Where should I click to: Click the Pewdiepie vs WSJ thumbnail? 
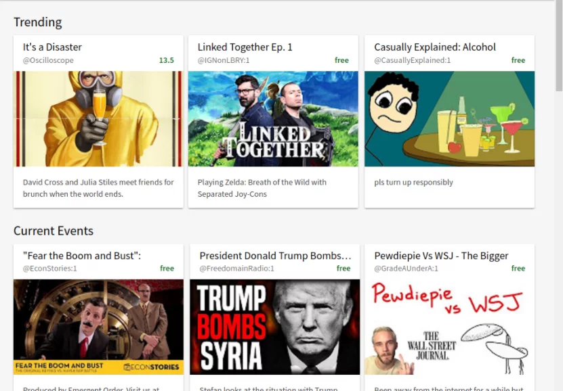click(450, 327)
